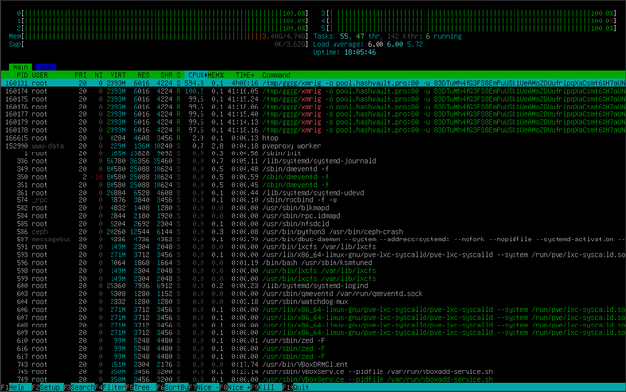
Task: Select the rpc.idmapd process row
Action: 313,216
